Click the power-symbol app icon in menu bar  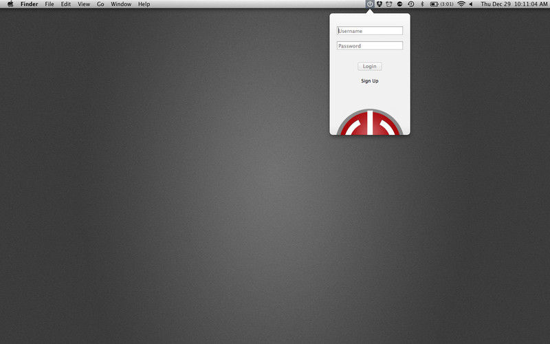[x=370, y=4]
